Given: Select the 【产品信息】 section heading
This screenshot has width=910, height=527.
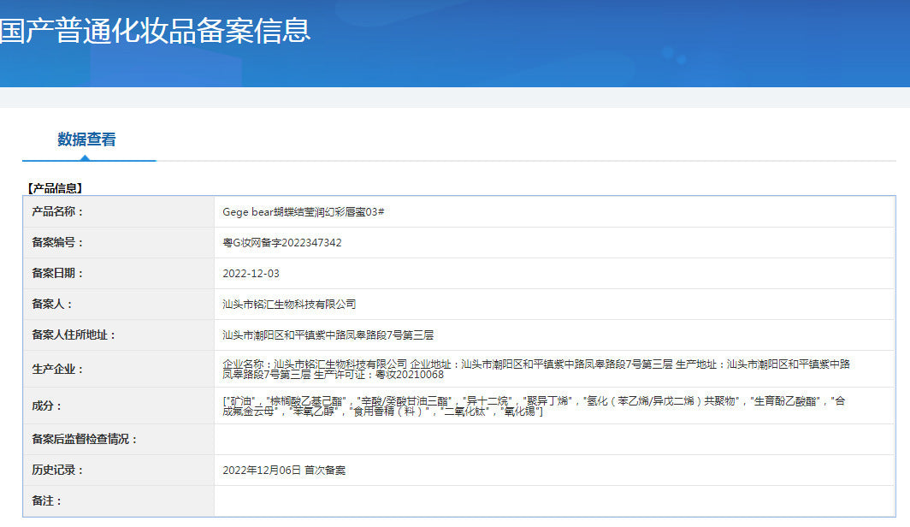Looking at the screenshot, I should click(x=56, y=187).
